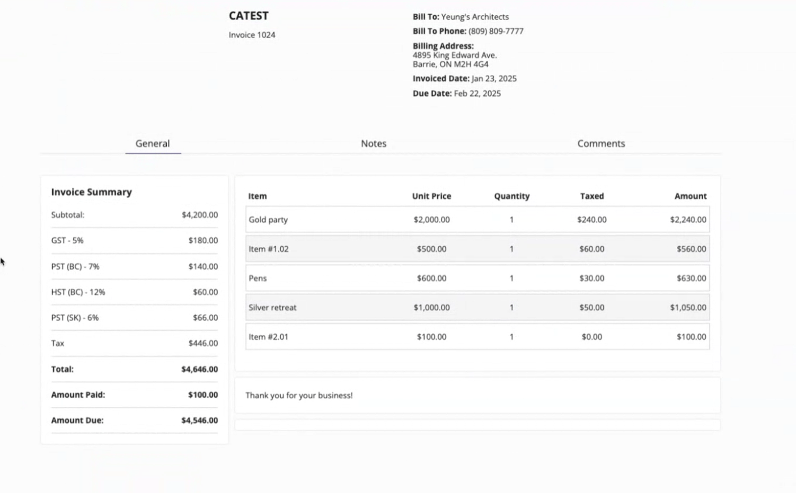Click the Tax amount $446.00
Screen dimensions: 796x493
pos(203,343)
